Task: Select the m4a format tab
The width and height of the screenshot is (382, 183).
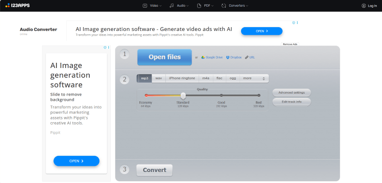Action: click(206, 78)
